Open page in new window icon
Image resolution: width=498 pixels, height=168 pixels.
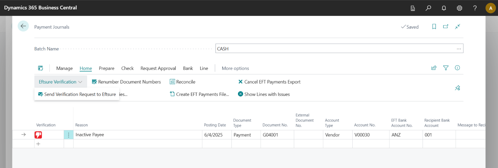[x=446, y=27]
